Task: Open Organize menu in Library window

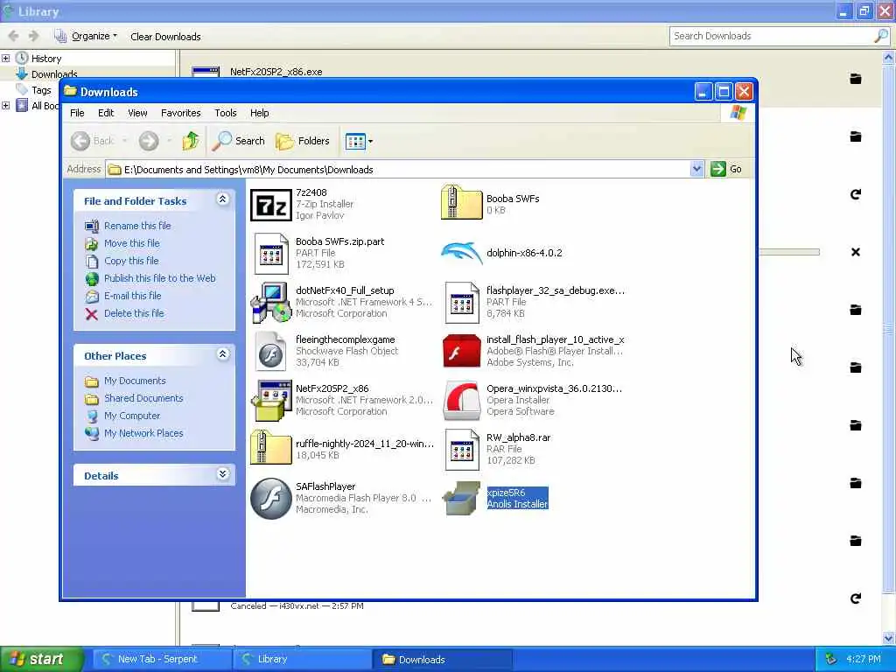Action: click(x=86, y=37)
